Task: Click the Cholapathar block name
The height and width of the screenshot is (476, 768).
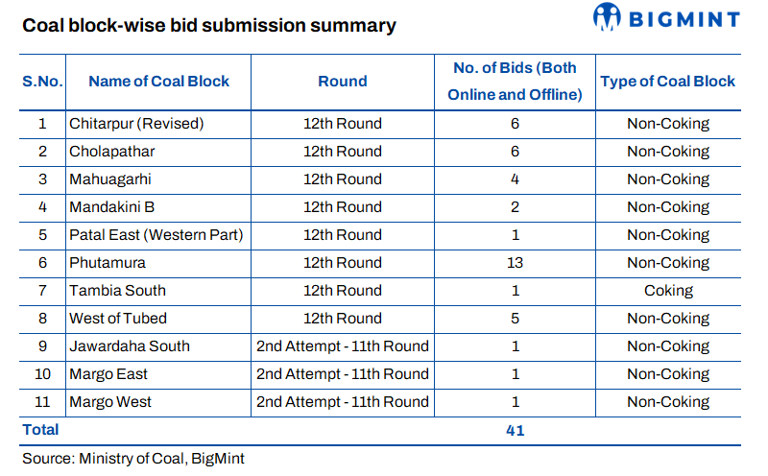Action: click(x=111, y=152)
